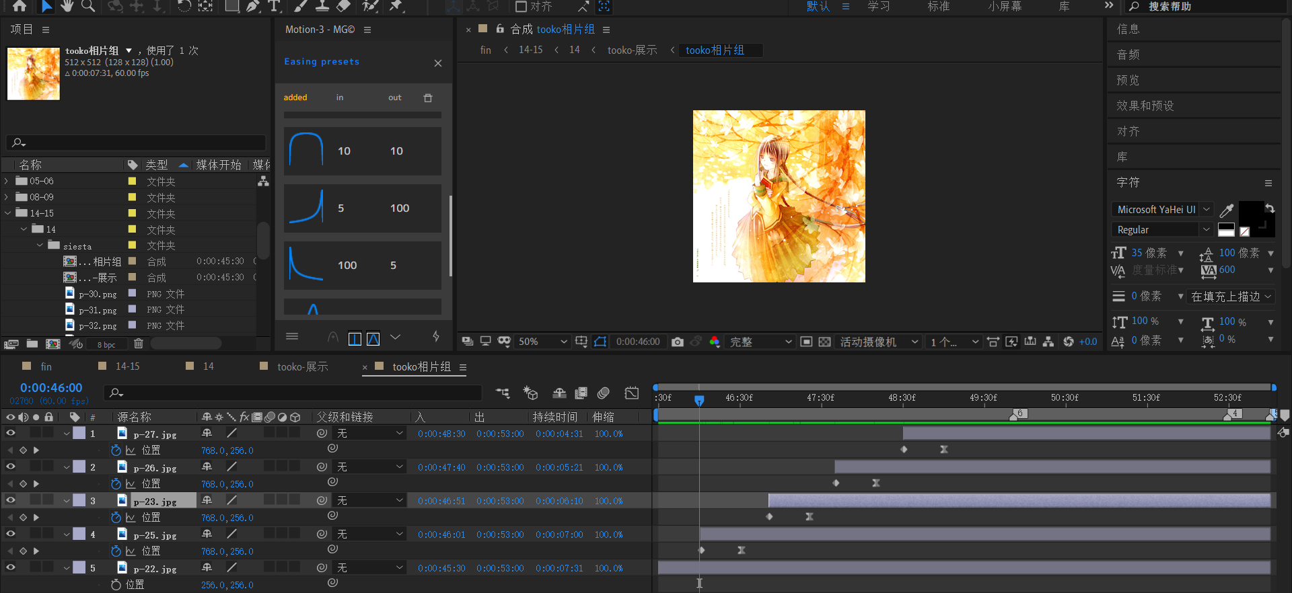
Task: Switch to the 小屏幕 workspace
Action: click(x=1005, y=6)
